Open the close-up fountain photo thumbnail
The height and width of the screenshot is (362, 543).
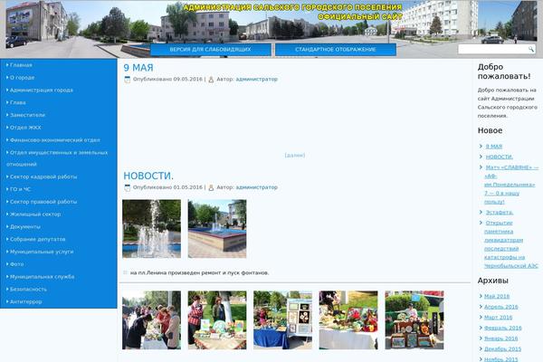[x=152, y=229]
